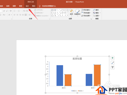Select the triangle shape in shapes gallery
Image resolution: width=127 pixels, height=95 pixels.
click(x=55, y=13)
